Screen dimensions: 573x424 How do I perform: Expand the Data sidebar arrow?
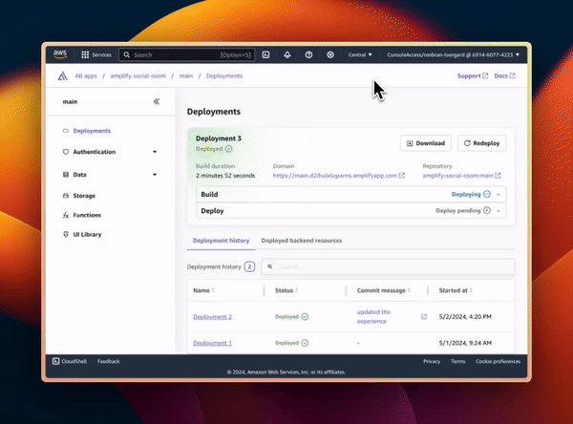tap(155, 175)
